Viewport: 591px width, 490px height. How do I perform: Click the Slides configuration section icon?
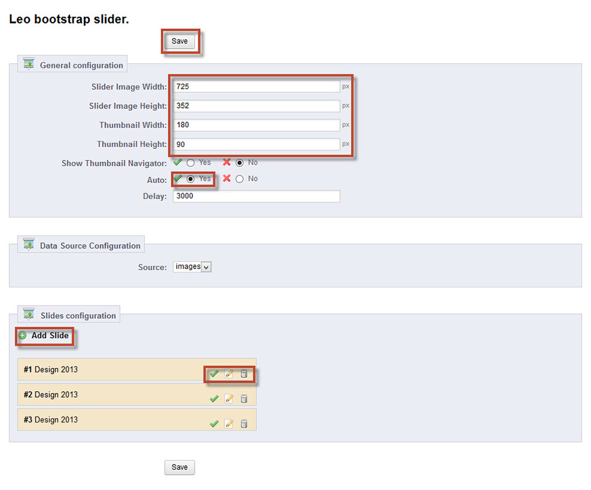click(29, 314)
